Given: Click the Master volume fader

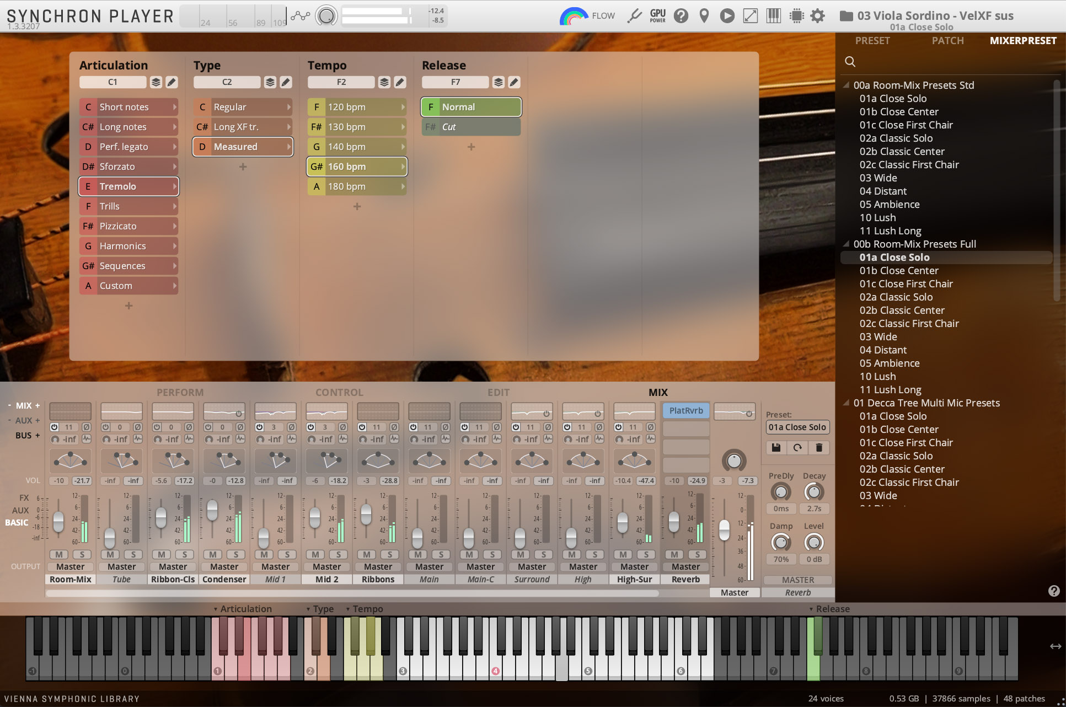Looking at the screenshot, I should (x=724, y=530).
